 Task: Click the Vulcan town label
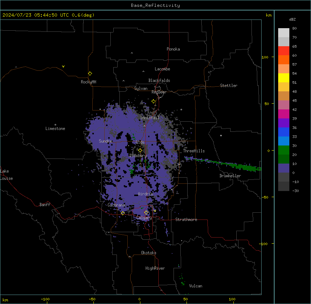pos(196,286)
